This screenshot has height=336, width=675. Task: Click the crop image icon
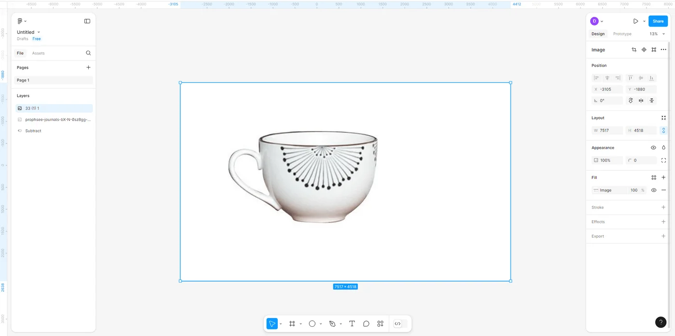tap(634, 50)
